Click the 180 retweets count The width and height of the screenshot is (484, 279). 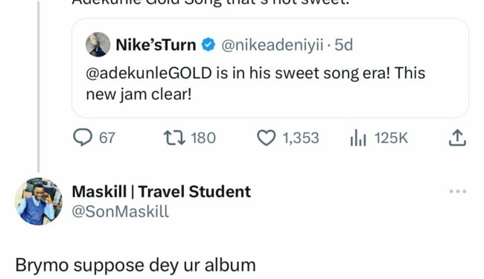click(203, 138)
